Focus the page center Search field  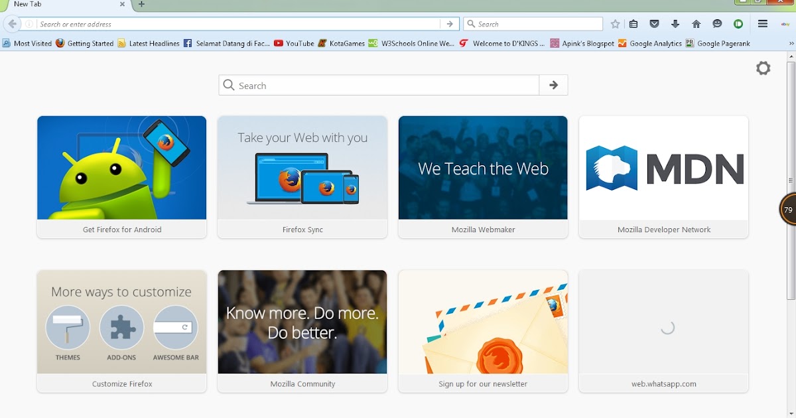[x=379, y=85]
